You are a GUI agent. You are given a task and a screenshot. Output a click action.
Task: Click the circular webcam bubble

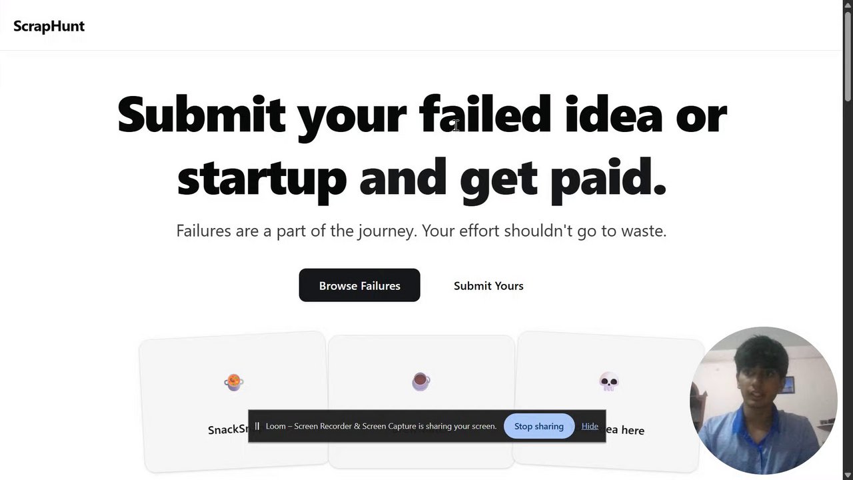coord(763,400)
